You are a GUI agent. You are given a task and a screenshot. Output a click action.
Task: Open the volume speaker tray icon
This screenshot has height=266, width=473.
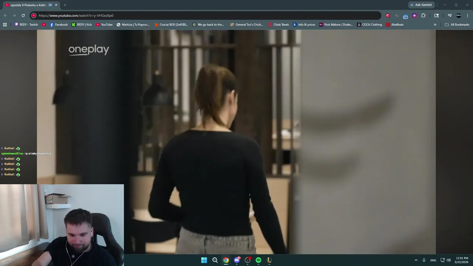tap(449, 260)
